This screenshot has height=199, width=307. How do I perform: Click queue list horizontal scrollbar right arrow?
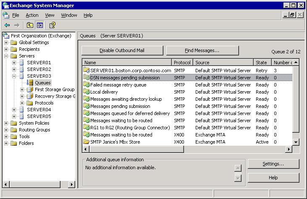289,149
